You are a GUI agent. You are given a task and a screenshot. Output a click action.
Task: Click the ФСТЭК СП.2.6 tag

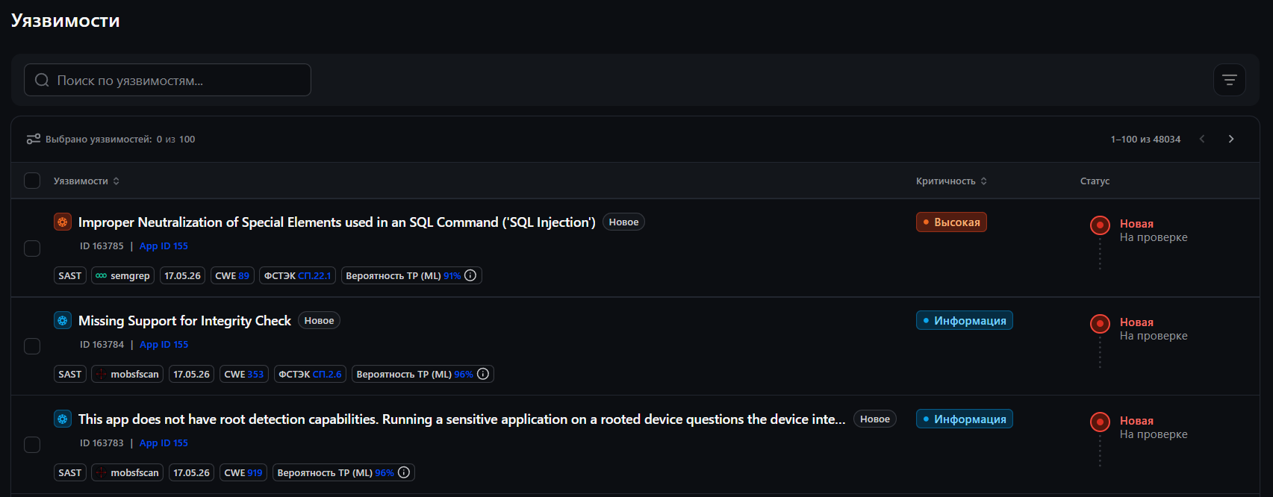click(310, 374)
